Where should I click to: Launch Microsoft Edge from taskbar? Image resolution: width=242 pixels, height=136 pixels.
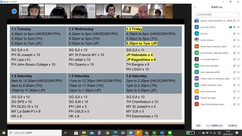[x=115, y=133]
